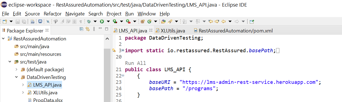Click the Next Annotation icon
The height and width of the screenshot is (102, 342).
(185, 21)
